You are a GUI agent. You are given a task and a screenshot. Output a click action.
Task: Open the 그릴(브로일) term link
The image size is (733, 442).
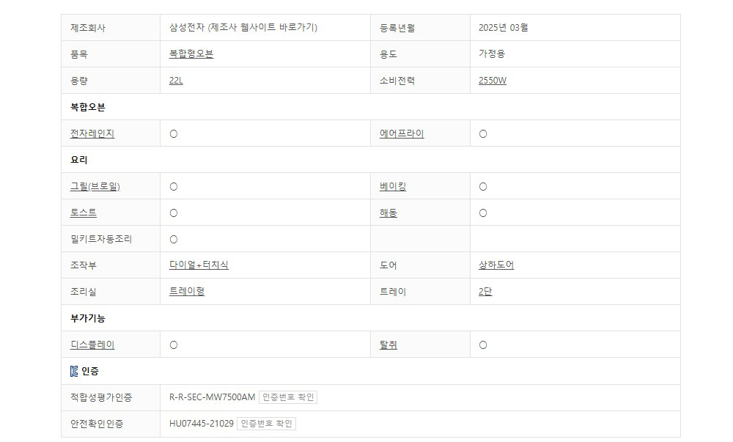[x=95, y=186]
